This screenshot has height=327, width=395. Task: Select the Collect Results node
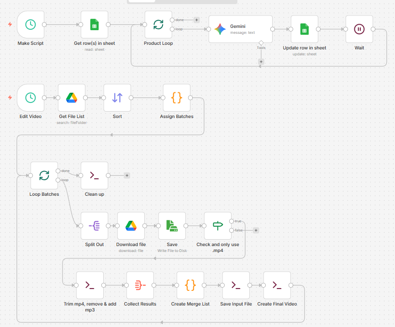(x=140, y=285)
